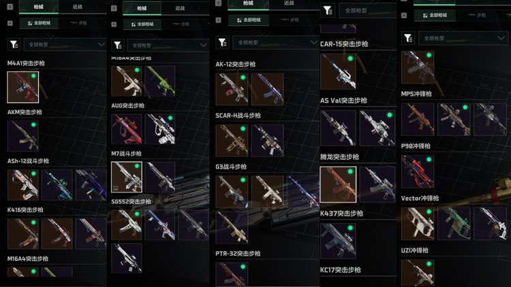Image resolution: width=511 pixels, height=287 pixels.
Task: Select the red M4A1突击步枪 skin
Action: (x=22, y=87)
